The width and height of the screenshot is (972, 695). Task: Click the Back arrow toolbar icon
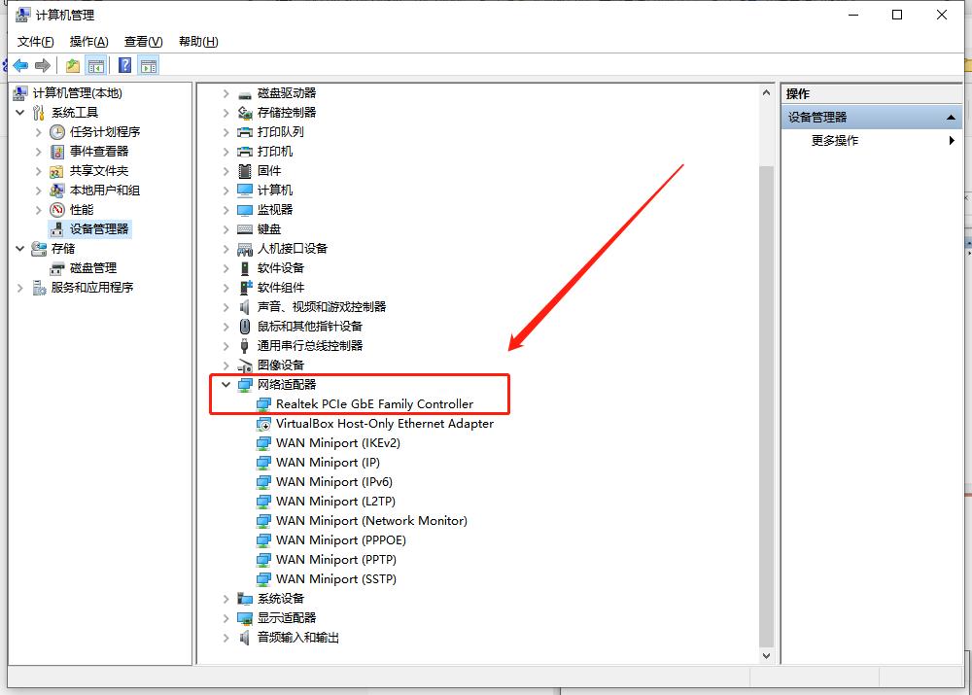[20, 65]
